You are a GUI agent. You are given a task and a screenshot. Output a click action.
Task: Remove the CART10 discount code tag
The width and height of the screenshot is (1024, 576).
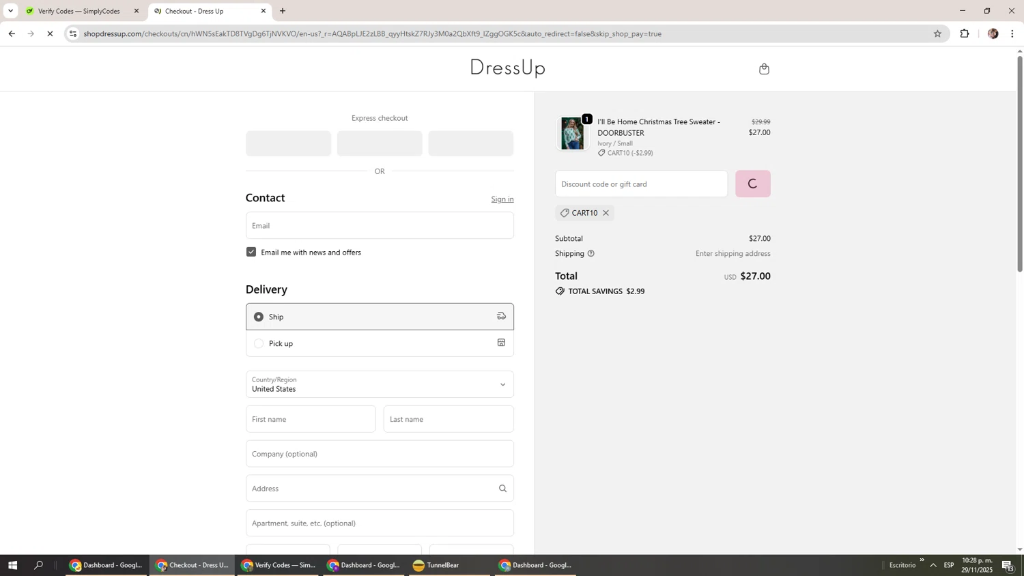[x=606, y=213]
